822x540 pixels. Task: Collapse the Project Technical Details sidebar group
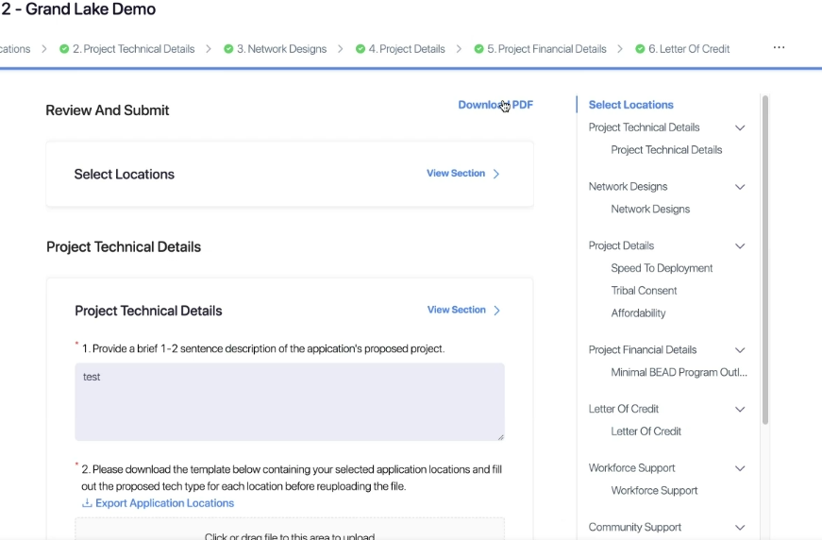(740, 127)
